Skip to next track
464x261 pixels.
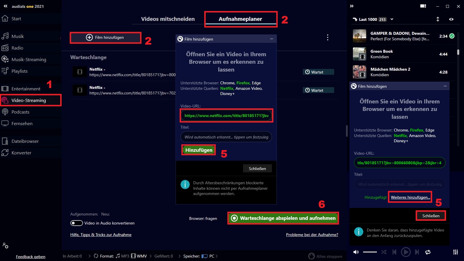pos(417,252)
